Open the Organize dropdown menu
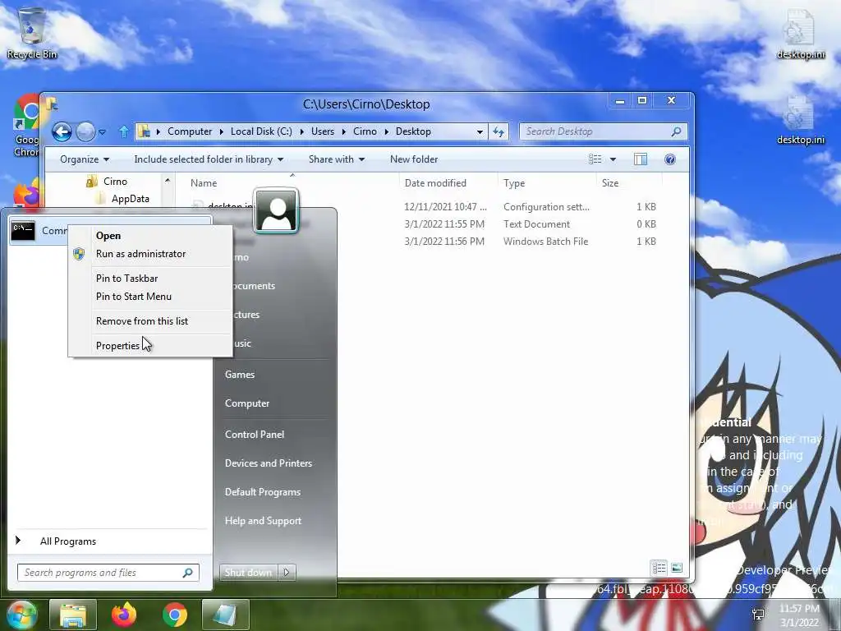The height and width of the screenshot is (631, 841). [x=85, y=159]
